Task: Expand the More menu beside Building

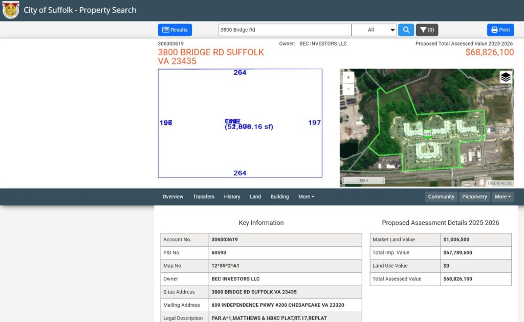Action: point(306,197)
